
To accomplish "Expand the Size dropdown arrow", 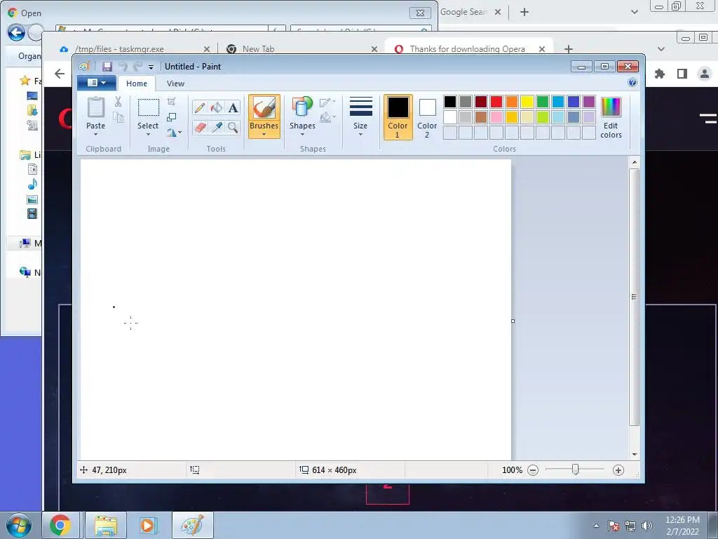I will (x=360, y=134).
